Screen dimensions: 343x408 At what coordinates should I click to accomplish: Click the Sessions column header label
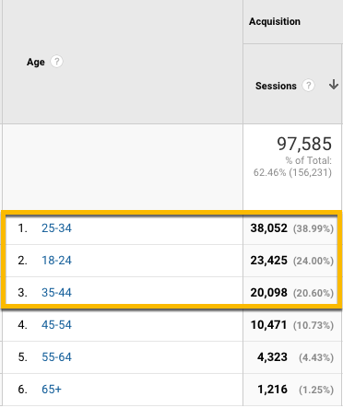[x=276, y=86]
